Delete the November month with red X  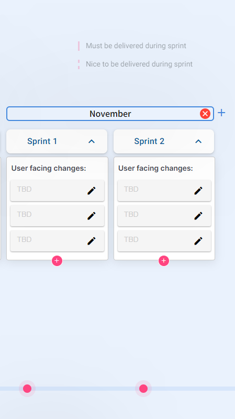pyautogui.click(x=205, y=114)
